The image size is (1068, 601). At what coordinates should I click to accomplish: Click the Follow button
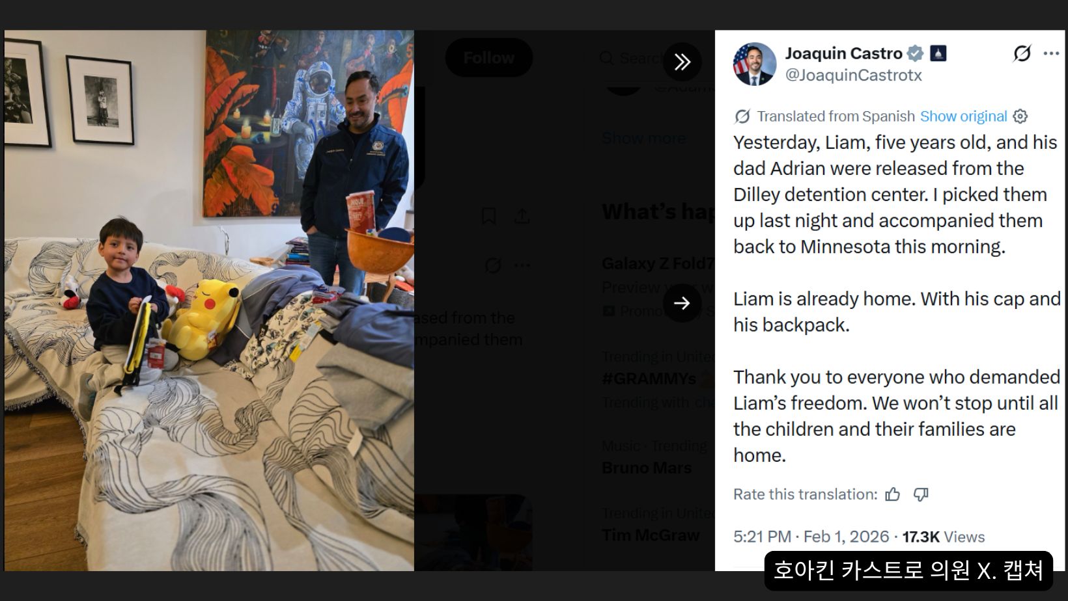pos(488,58)
